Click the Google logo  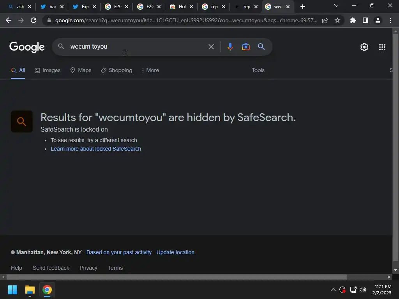[27, 47]
